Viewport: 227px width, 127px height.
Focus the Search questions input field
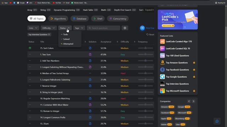(x=103, y=28)
